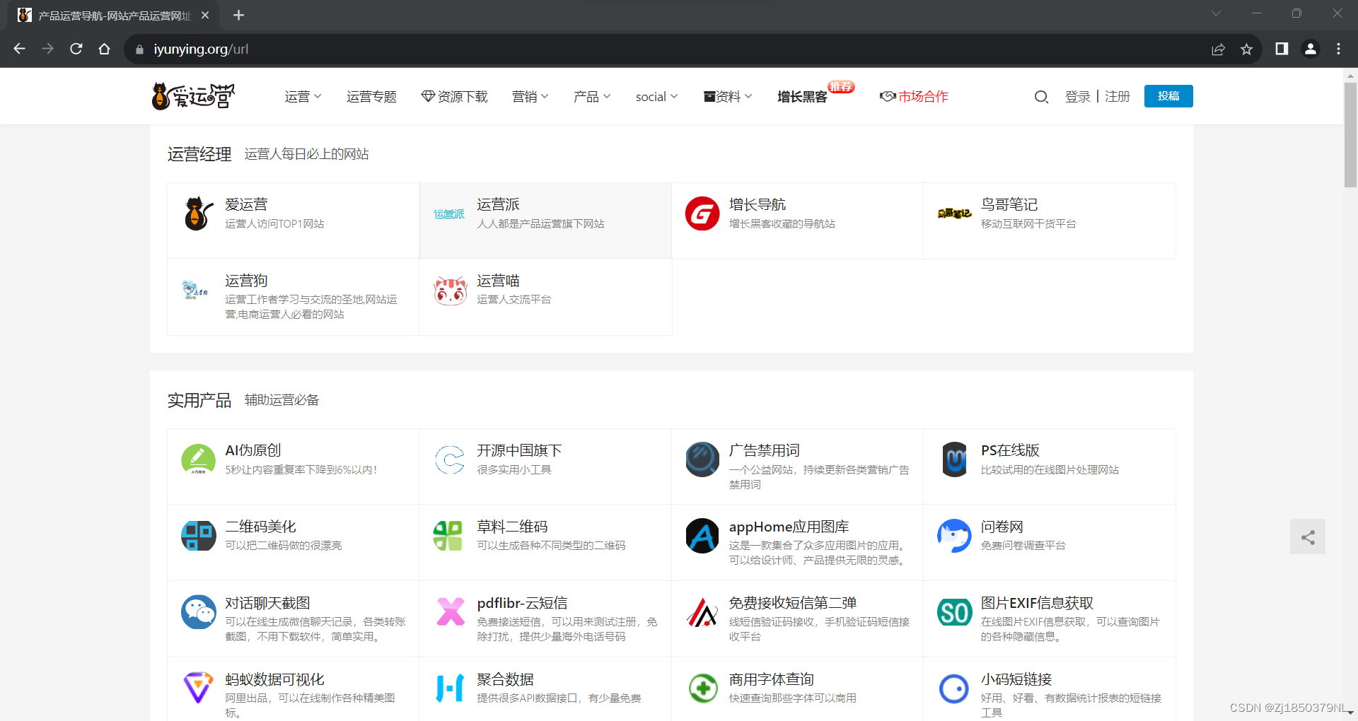Click the 爱运营 site logo in header

(194, 96)
